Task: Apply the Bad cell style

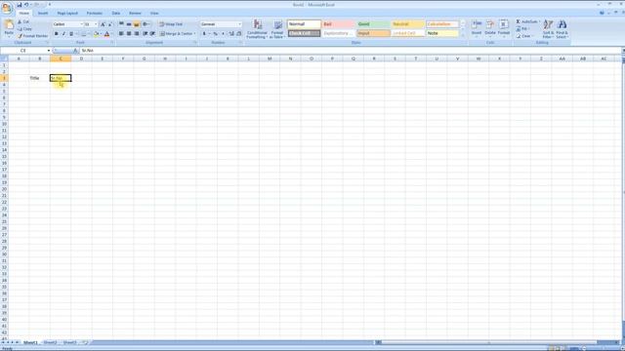Action: (338, 24)
